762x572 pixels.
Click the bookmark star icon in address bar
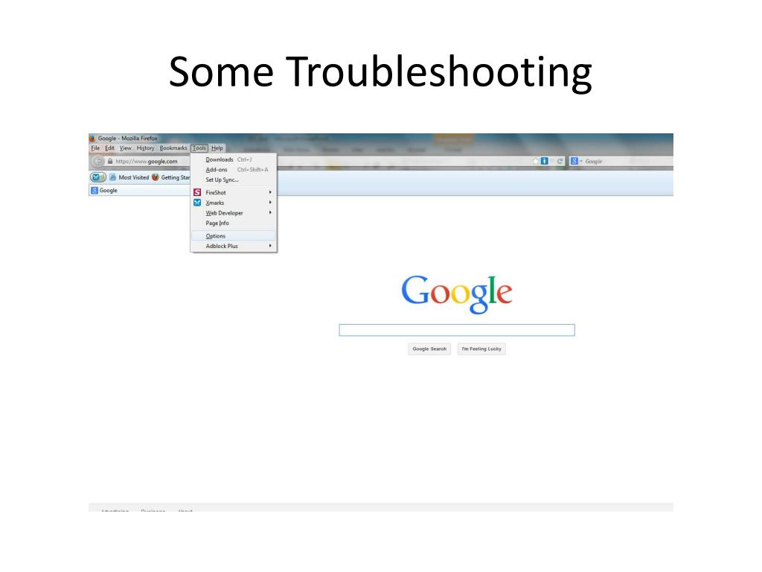pos(536,161)
